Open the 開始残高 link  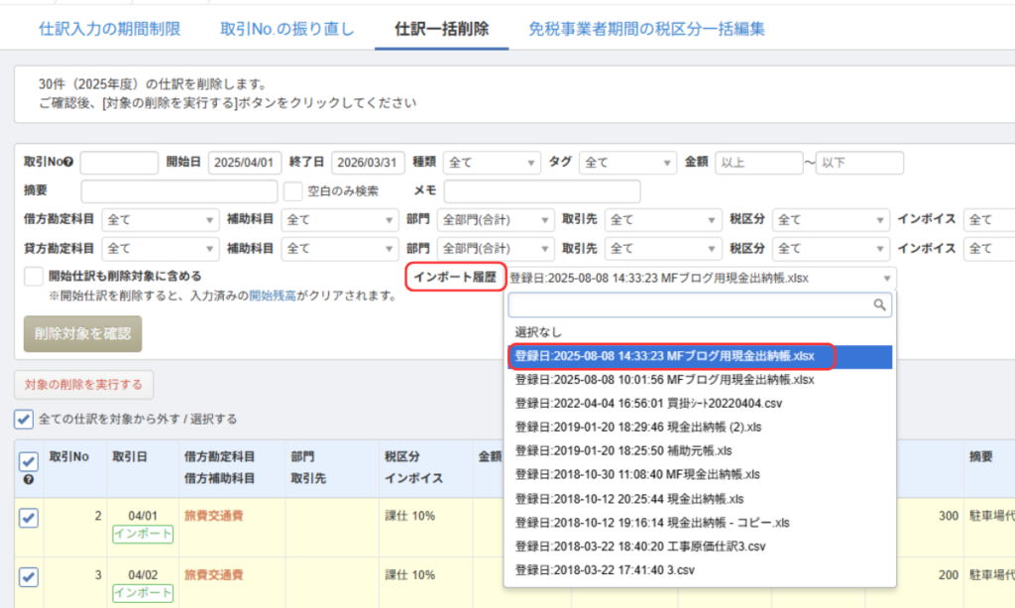click(277, 296)
